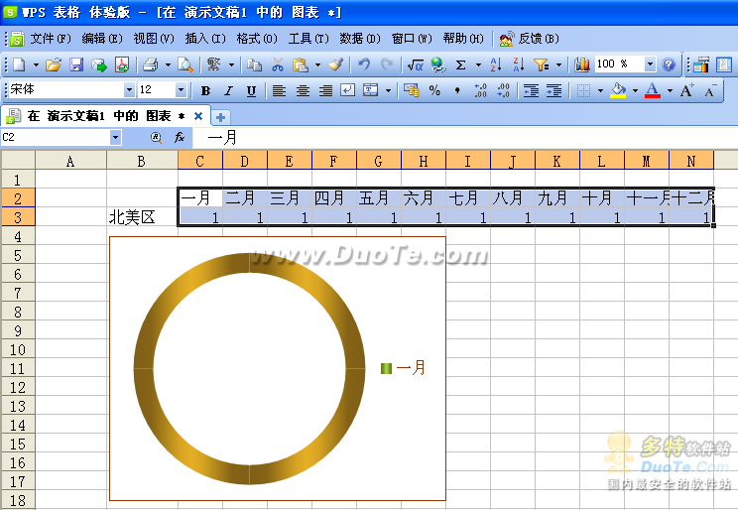Open the font name dropdown 宋体

[127, 90]
